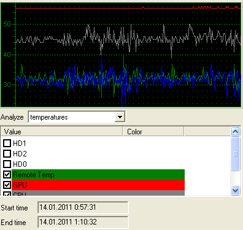The image size is (243, 230).
Task: Click the red GPU color bar
Action: pyautogui.click(x=98, y=185)
